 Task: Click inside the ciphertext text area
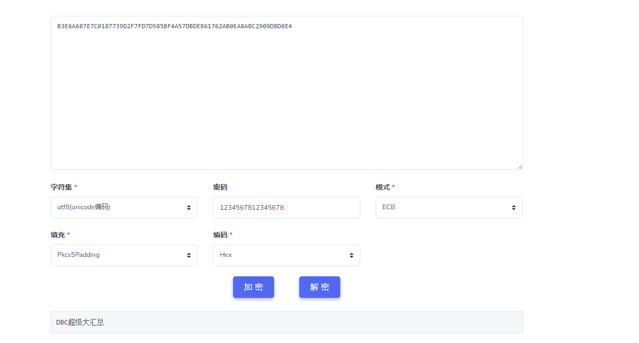pyautogui.click(x=287, y=93)
